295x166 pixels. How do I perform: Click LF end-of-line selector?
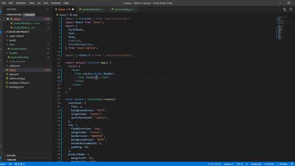pos(247,164)
